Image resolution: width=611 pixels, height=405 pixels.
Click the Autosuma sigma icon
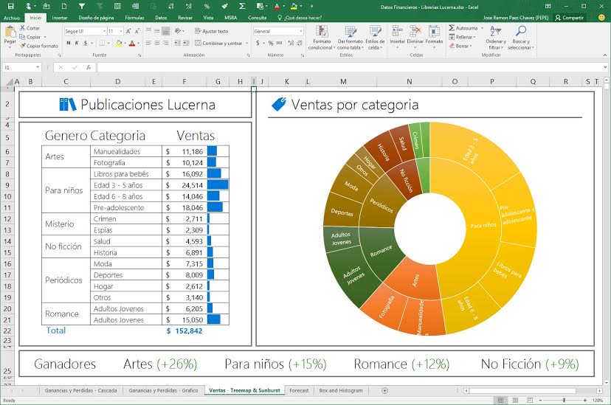click(x=452, y=28)
